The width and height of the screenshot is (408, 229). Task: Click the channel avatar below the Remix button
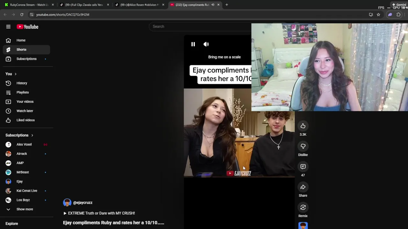(x=303, y=226)
